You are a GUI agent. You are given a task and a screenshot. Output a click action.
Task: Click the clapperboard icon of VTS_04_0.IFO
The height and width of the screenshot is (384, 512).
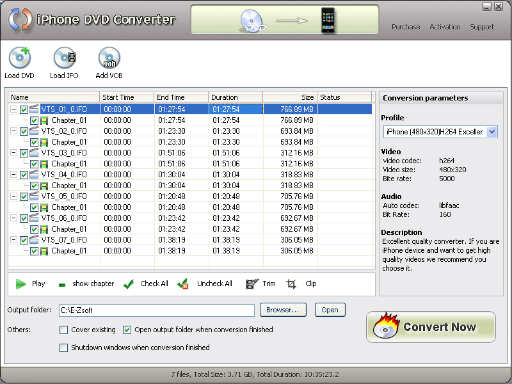34,174
